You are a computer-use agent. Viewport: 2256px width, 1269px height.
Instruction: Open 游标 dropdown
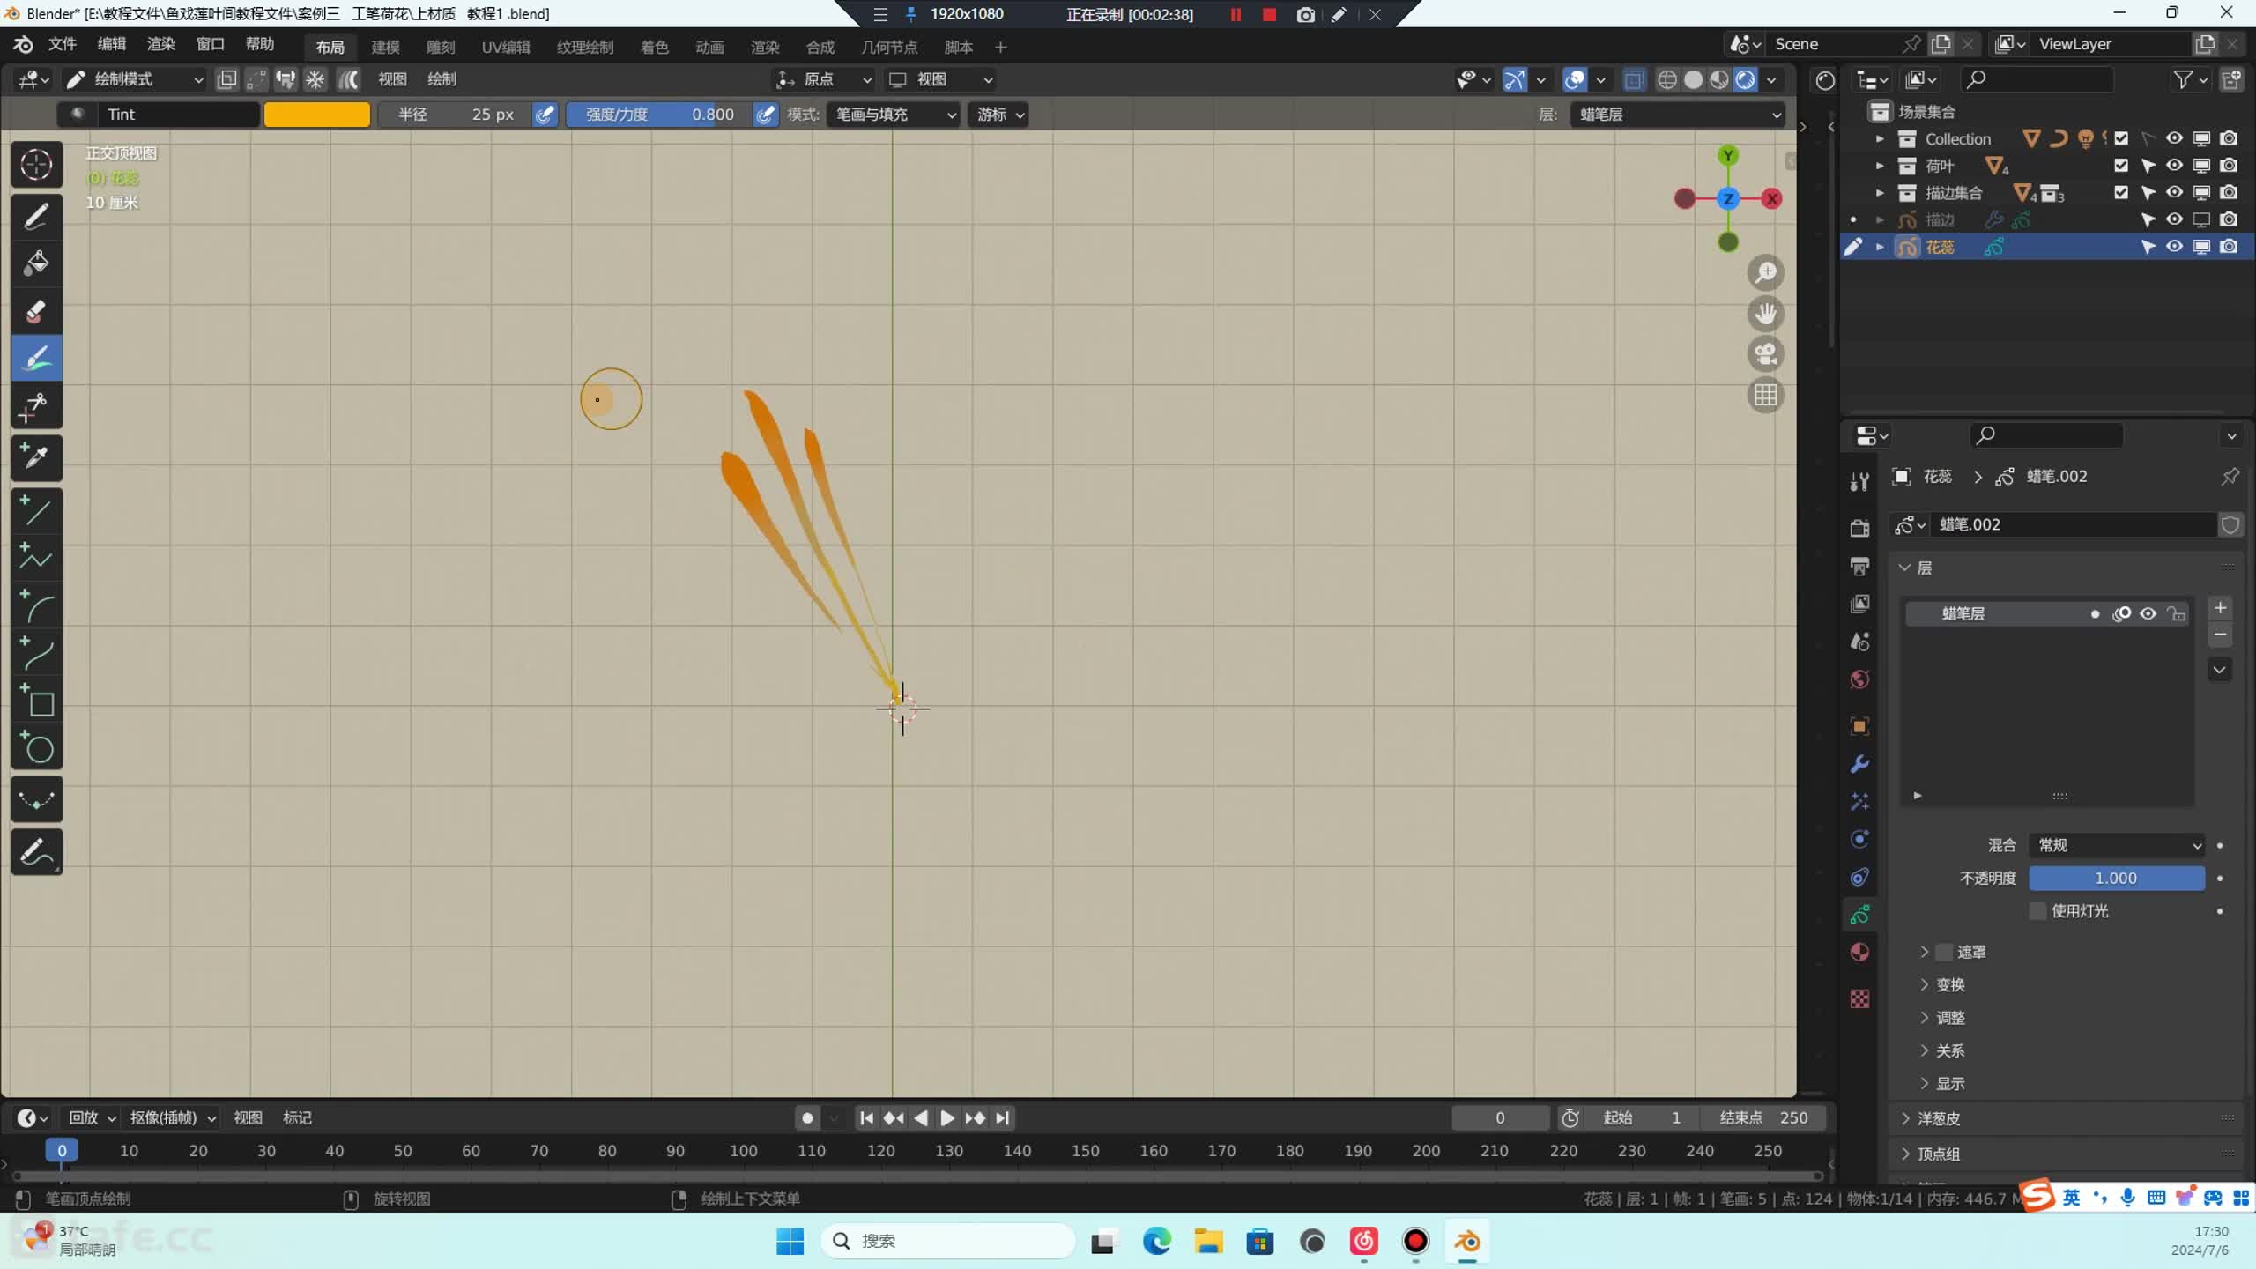coord(998,115)
